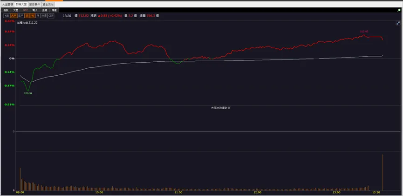Click the 13:30 time axis label

coord(376,192)
